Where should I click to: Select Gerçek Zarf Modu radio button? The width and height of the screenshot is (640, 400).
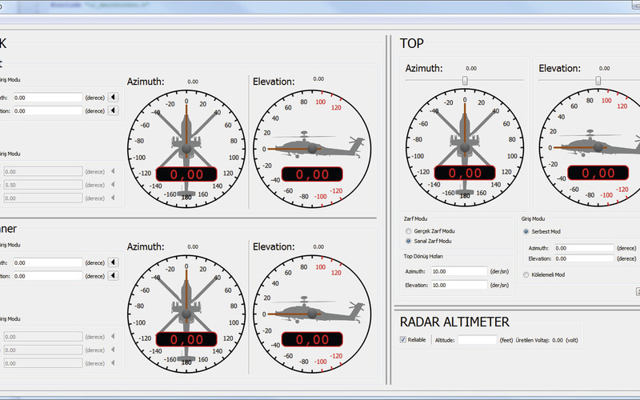tap(408, 231)
